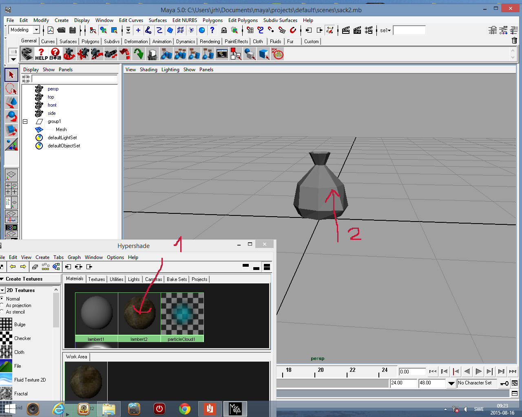The image size is (522, 417).
Task: Click the white cube on pedestal shelf icon
Action: point(153,54)
